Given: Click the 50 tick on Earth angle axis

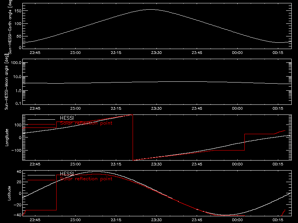Looking at the screenshot, I should coord(19,36).
